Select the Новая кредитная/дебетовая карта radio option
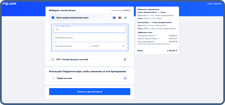 (53, 18)
